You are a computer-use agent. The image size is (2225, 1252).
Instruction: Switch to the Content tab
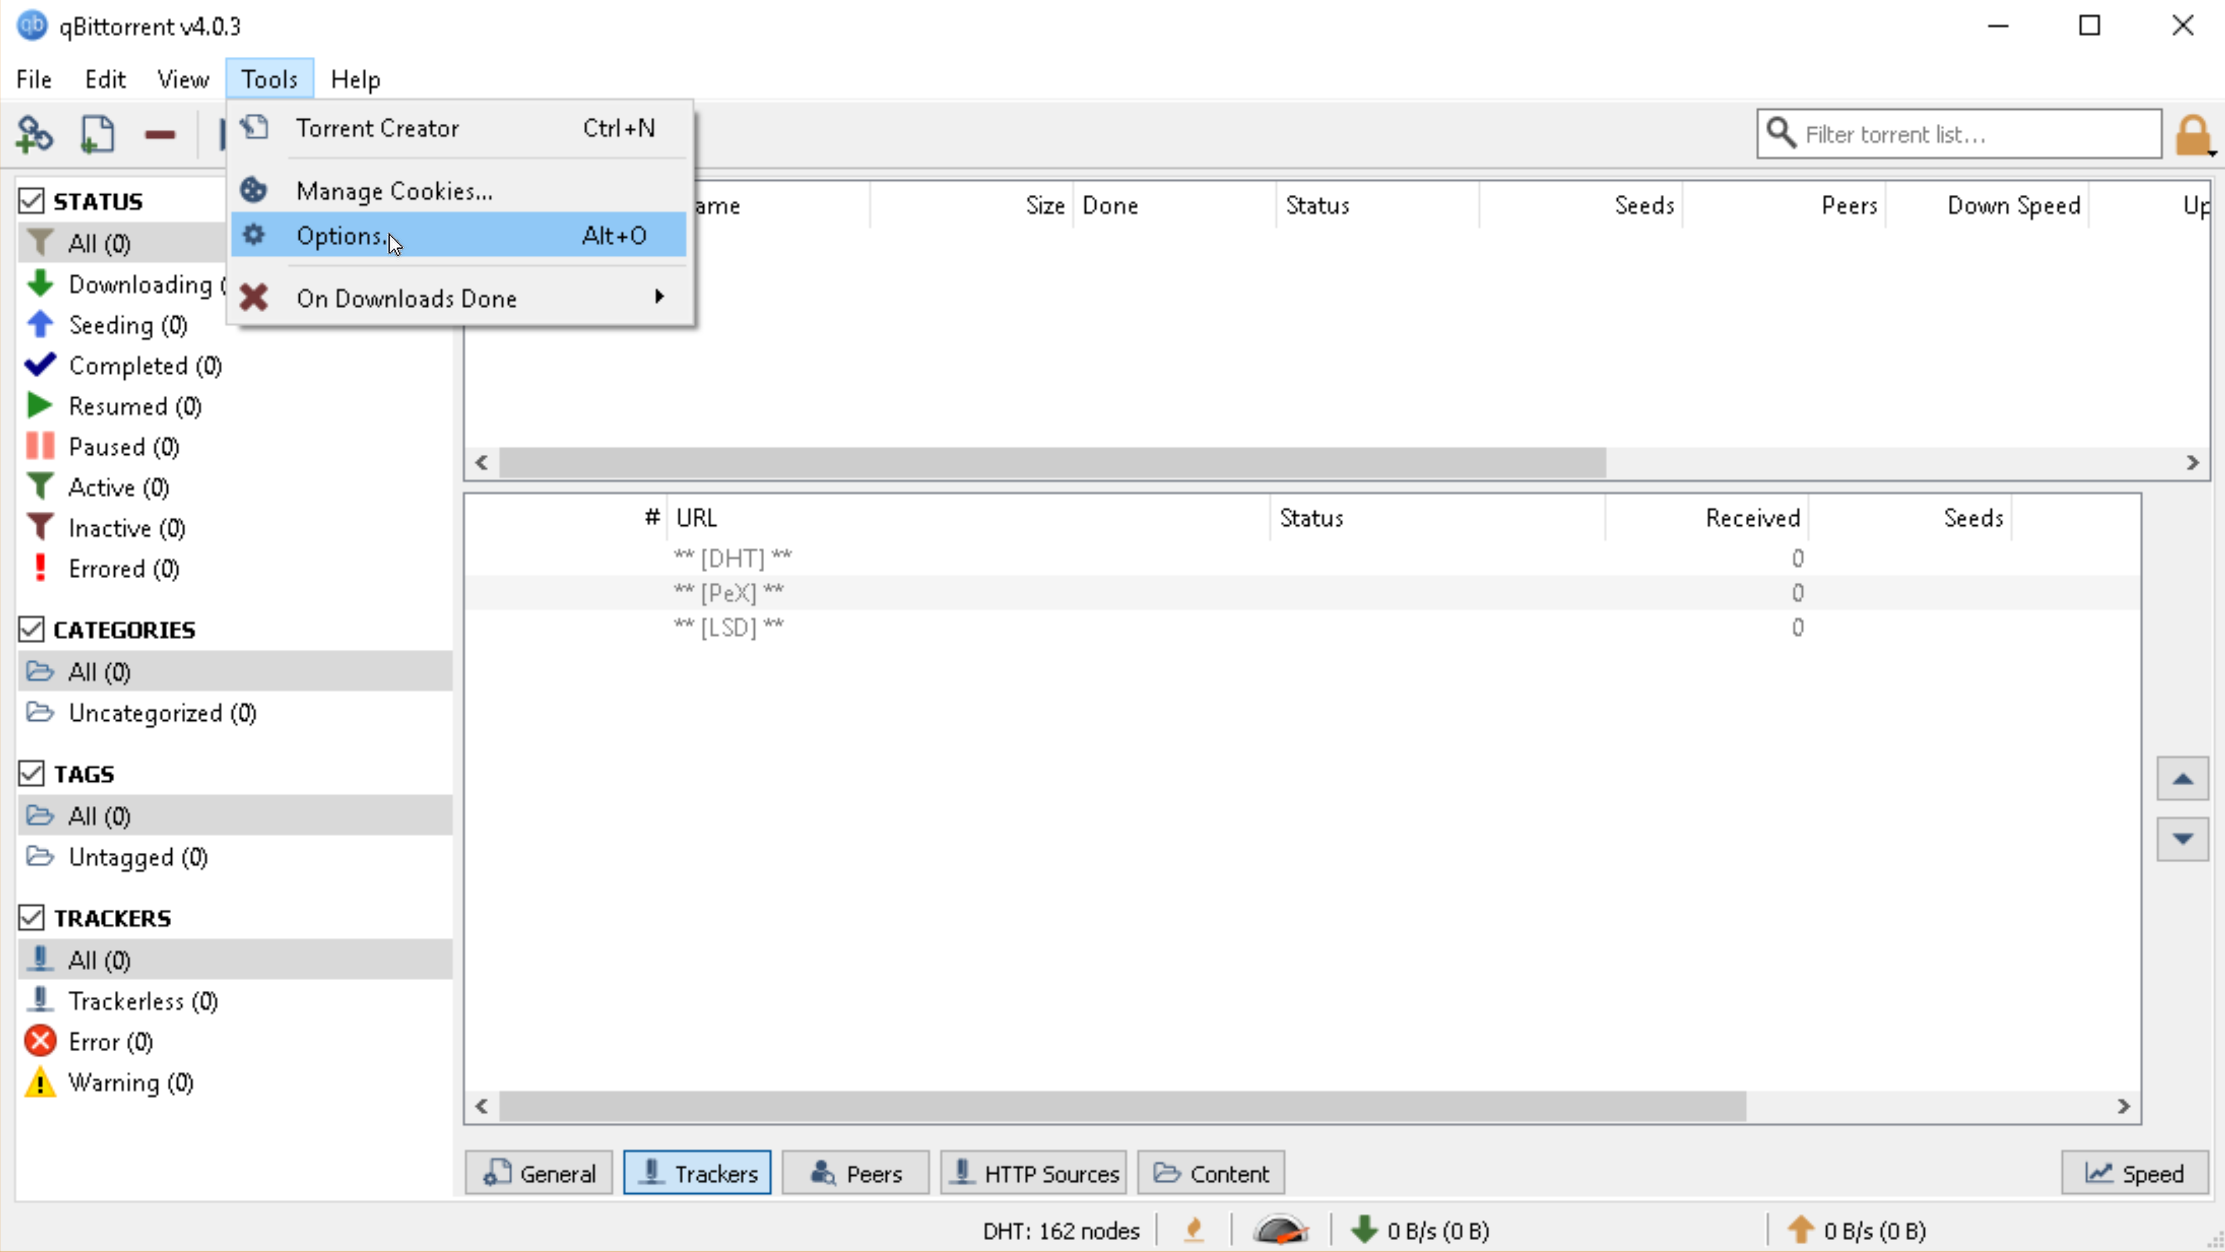click(x=1210, y=1173)
